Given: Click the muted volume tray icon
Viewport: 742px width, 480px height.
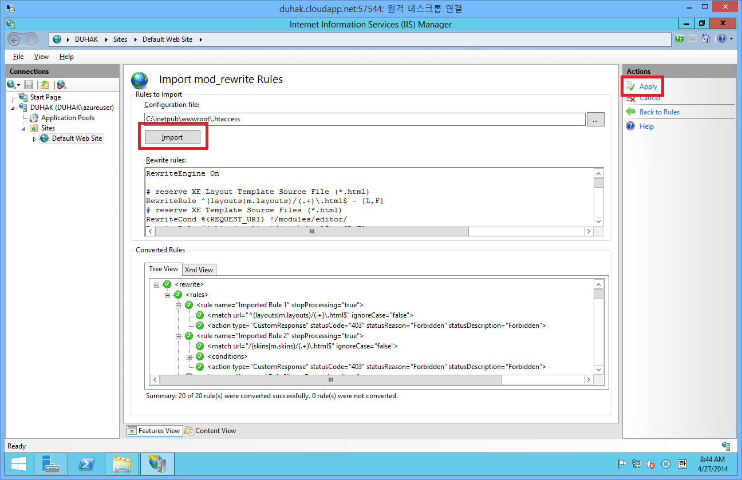Looking at the screenshot, I should (651, 464).
